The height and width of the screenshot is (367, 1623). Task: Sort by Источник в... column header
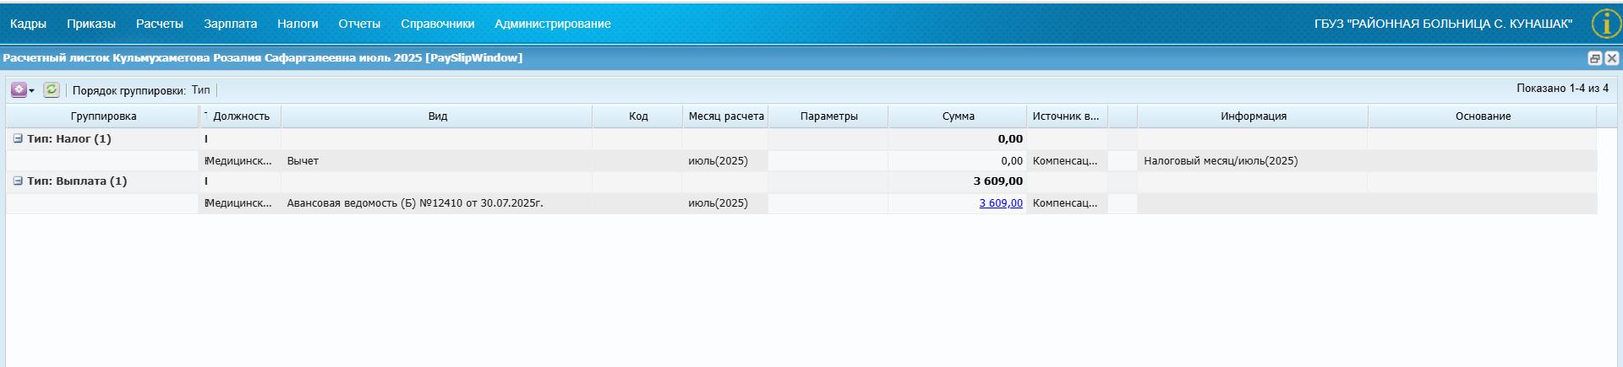coord(1067,116)
